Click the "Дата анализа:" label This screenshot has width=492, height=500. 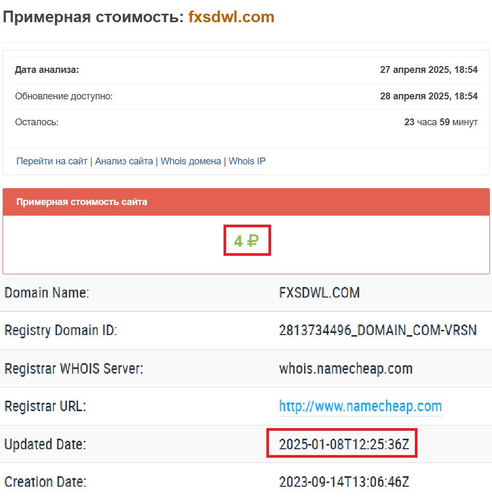[47, 70]
